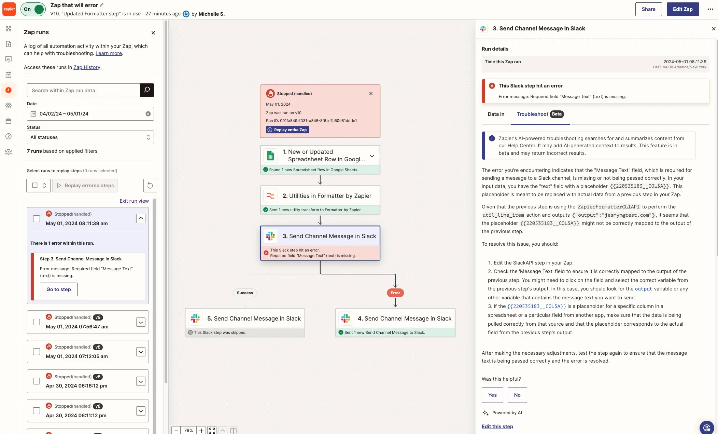Collapse the May 01 08:11:39 run details
Image resolution: width=718 pixels, height=434 pixels.
coord(141,218)
